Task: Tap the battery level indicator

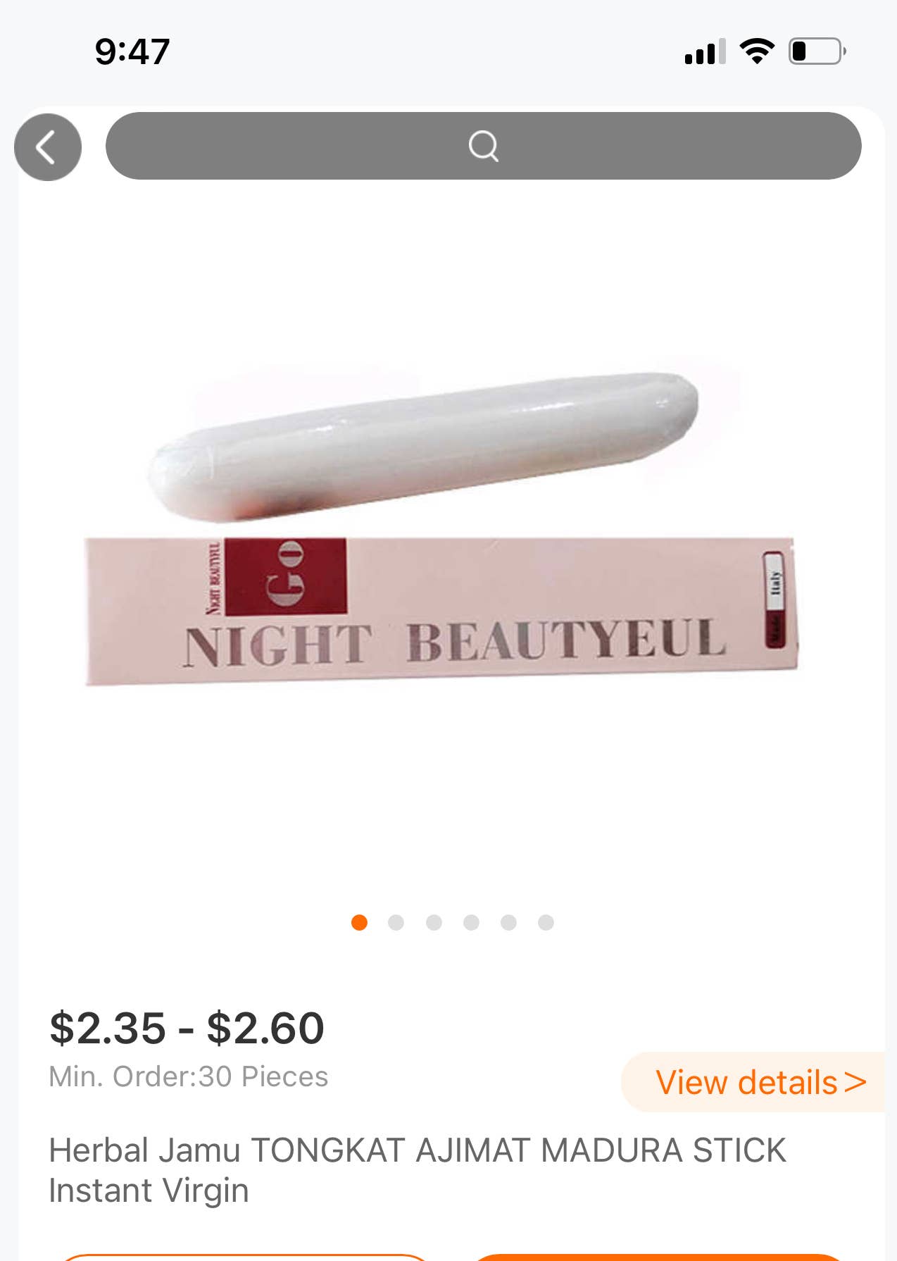Action: click(x=817, y=51)
